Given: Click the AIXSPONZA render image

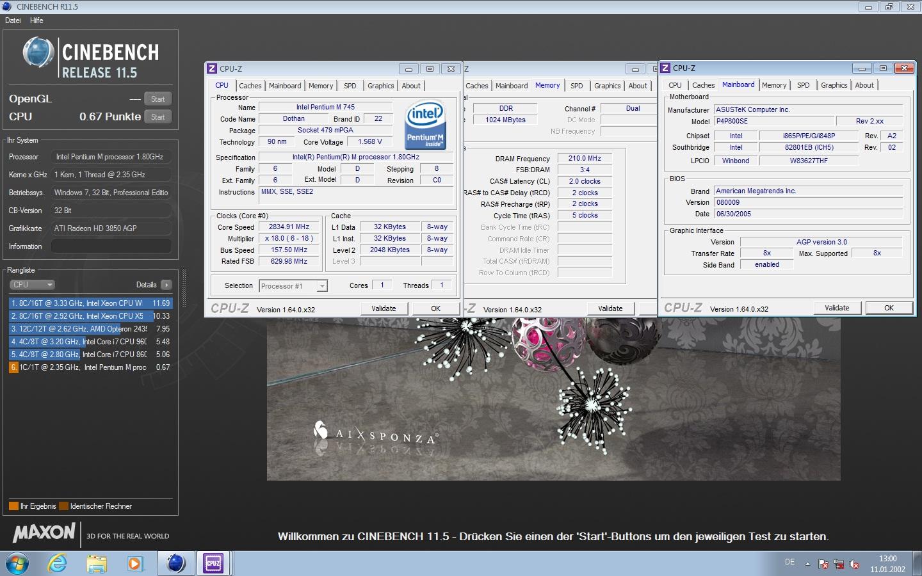Looking at the screenshot, I should [x=554, y=400].
